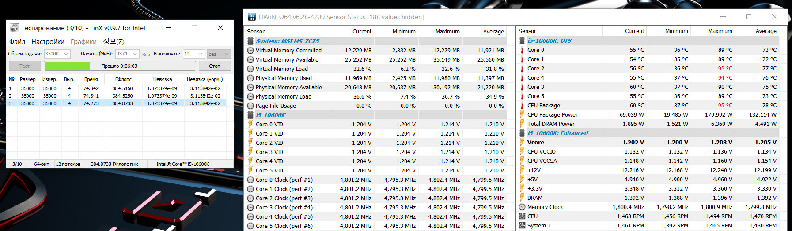Open the Настройки menu in LinX
The image size is (792, 231).
point(48,42)
